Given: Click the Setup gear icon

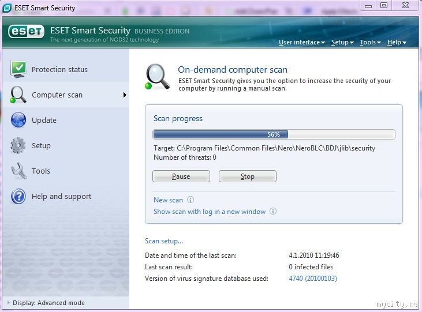Looking at the screenshot, I should (x=18, y=145).
